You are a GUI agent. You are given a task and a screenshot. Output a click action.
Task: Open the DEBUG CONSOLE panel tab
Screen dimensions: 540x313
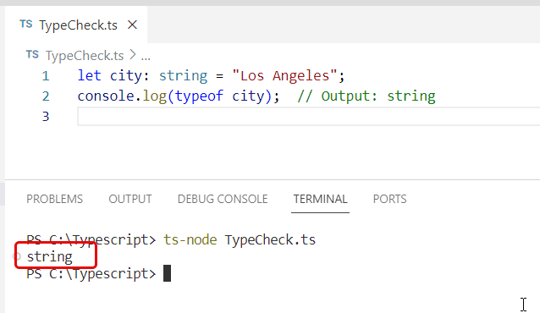tap(223, 199)
